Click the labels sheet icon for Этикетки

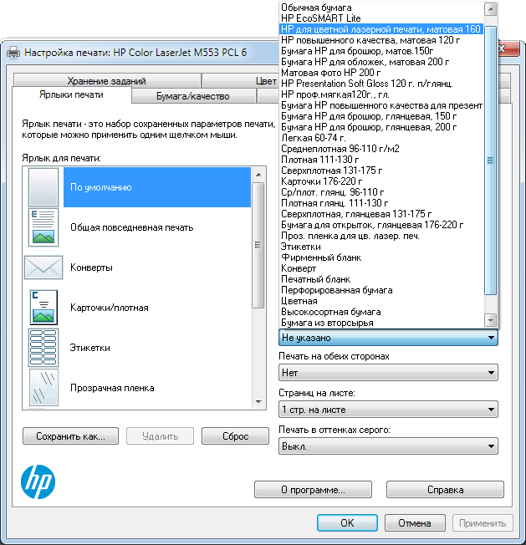[x=43, y=348]
